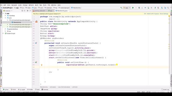Expand the Gradle Scripts node
Screen dimensions: 172x96
click(x=3, y=33)
